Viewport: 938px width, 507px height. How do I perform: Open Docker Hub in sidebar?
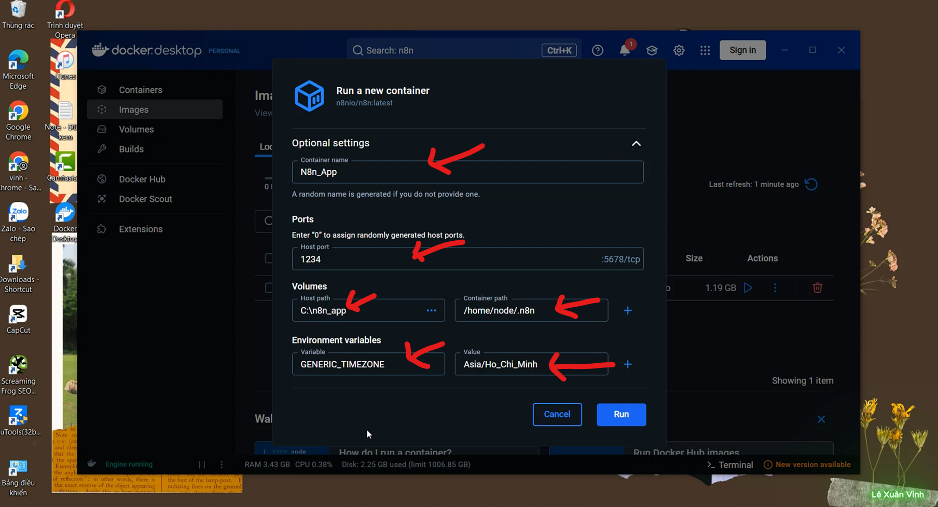155,179
